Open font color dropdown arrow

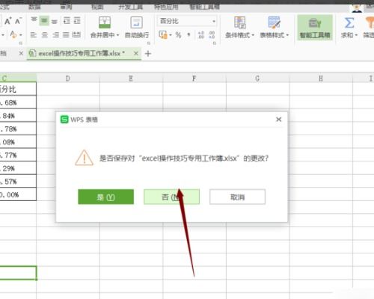[21, 35]
